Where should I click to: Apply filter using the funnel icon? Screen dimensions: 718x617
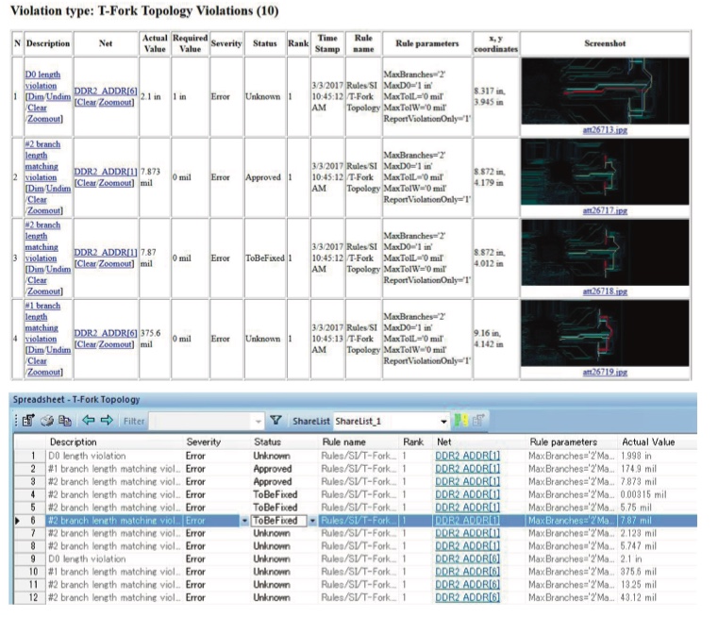tap(276, 420)
